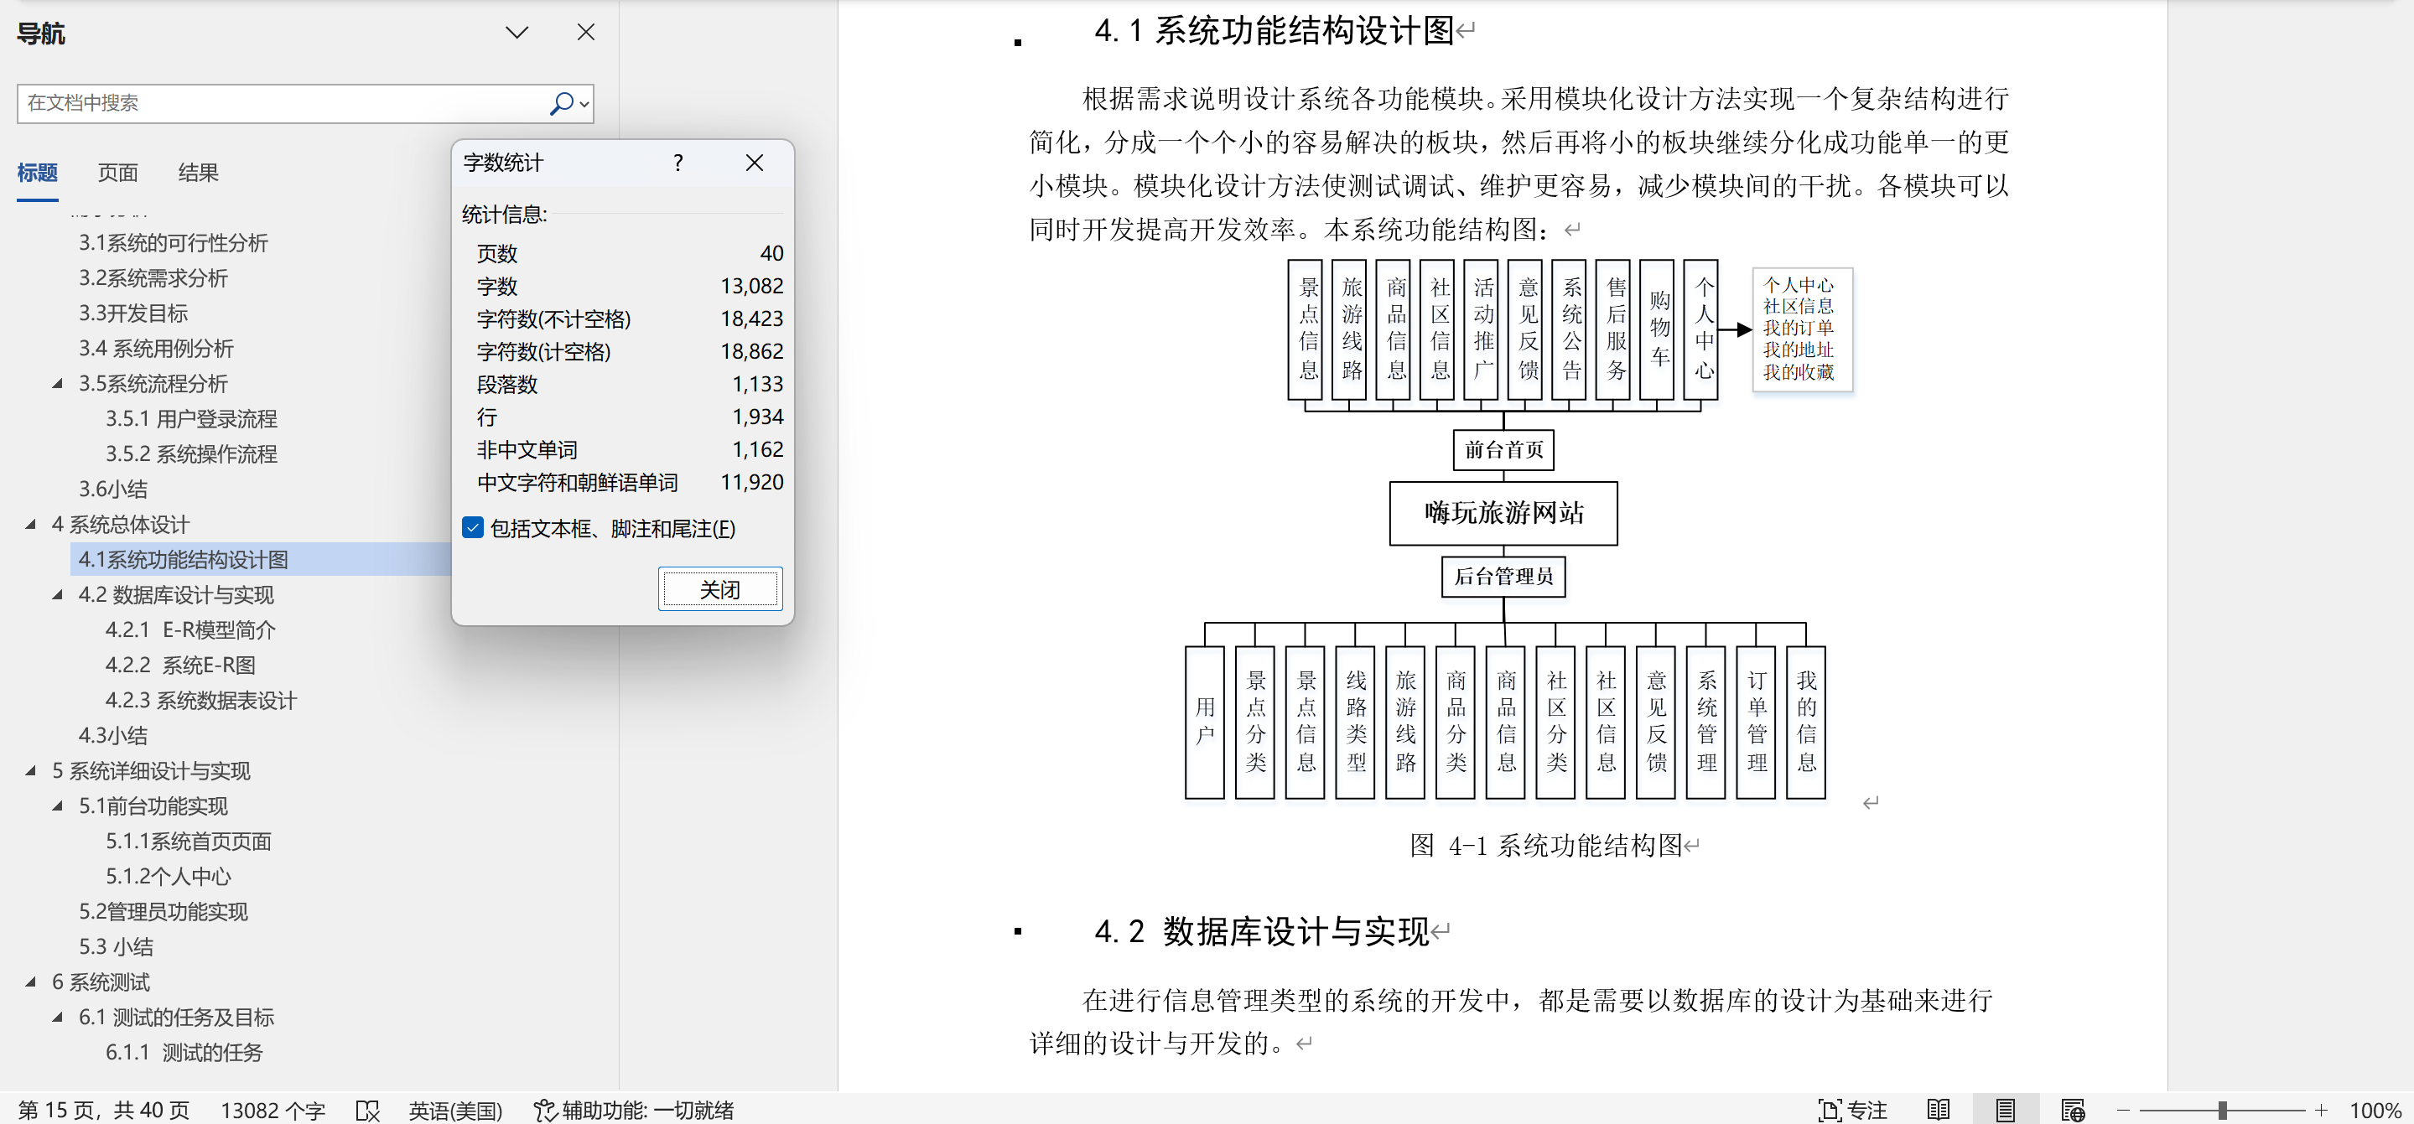Viewport: 2414px width, 1124px height.
Task: Switch to the 页面 tab
Action: click(118, 173)
